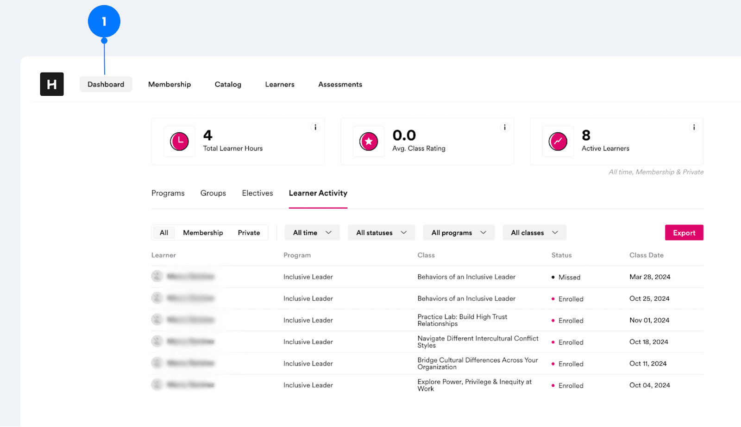The width and height of the screenshot is (741, 427).
Task: Select the All filter option
Action: tap(163, 232)
